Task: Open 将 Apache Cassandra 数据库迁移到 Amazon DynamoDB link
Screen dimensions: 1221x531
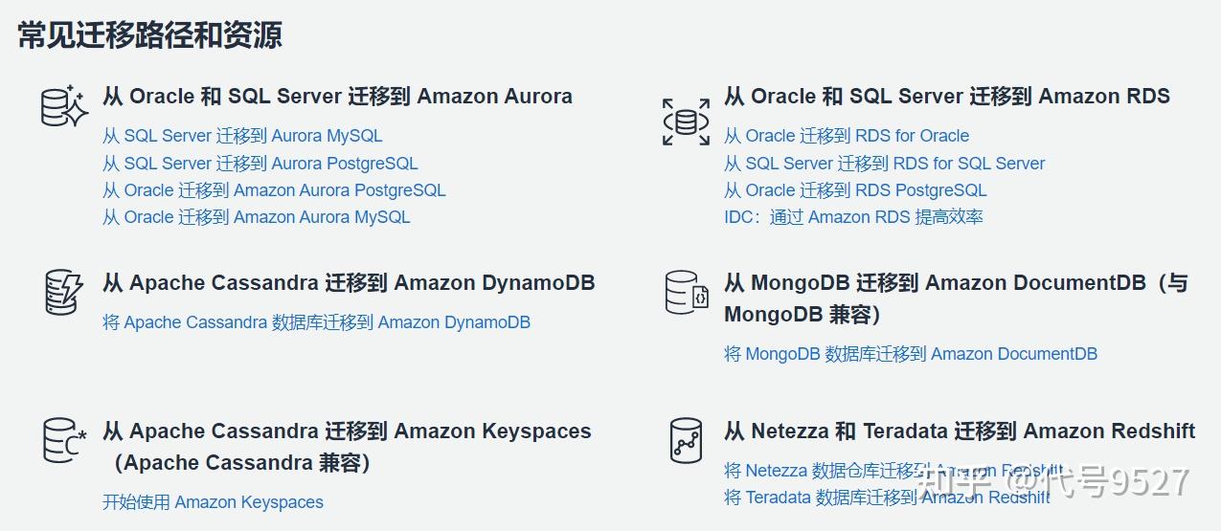Action: click(x=316, y=322)
